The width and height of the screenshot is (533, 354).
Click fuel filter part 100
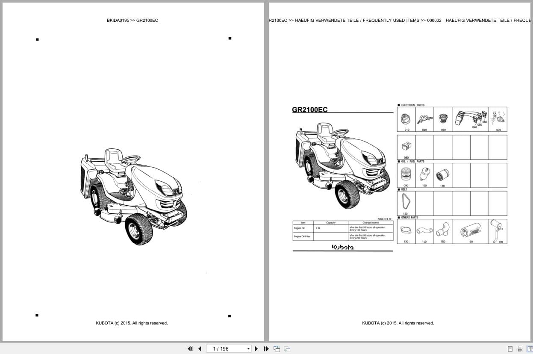point(424,174)
